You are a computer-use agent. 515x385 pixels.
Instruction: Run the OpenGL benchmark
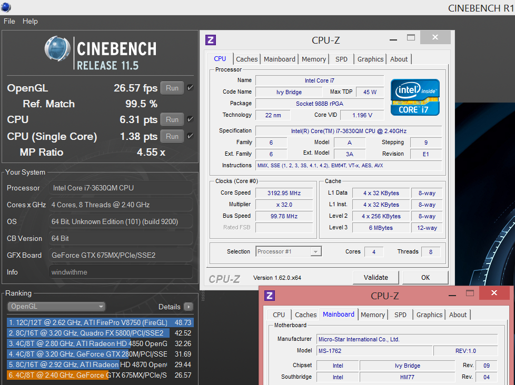pos(172,88)
